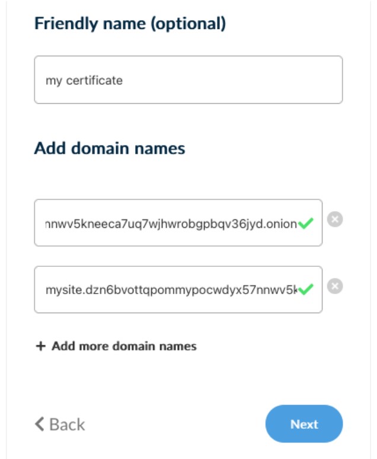Click the "Add more domain names" text link
Screen dimensions: 377x459
pyautogui.click(x=124, y=346)
